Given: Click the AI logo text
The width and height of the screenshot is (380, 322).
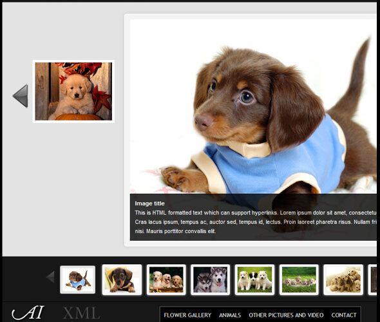Looking at the screenshot, I should tap(28, 312).
